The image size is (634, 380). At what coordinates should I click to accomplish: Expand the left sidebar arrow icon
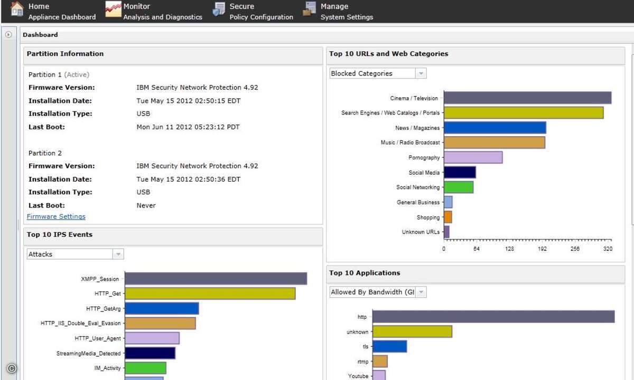(x=8, y=35)
